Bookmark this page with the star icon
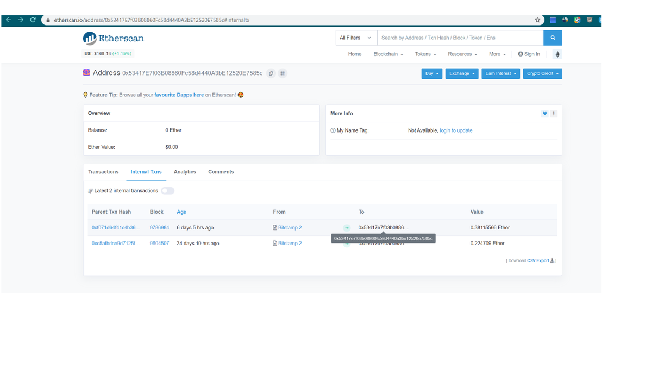The width and height of the screenshot is (652, 367). [537, 20]
